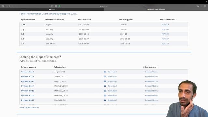Open the Python 3.9.13 release page
The image size is (208, 117).
tap(28, 81)
